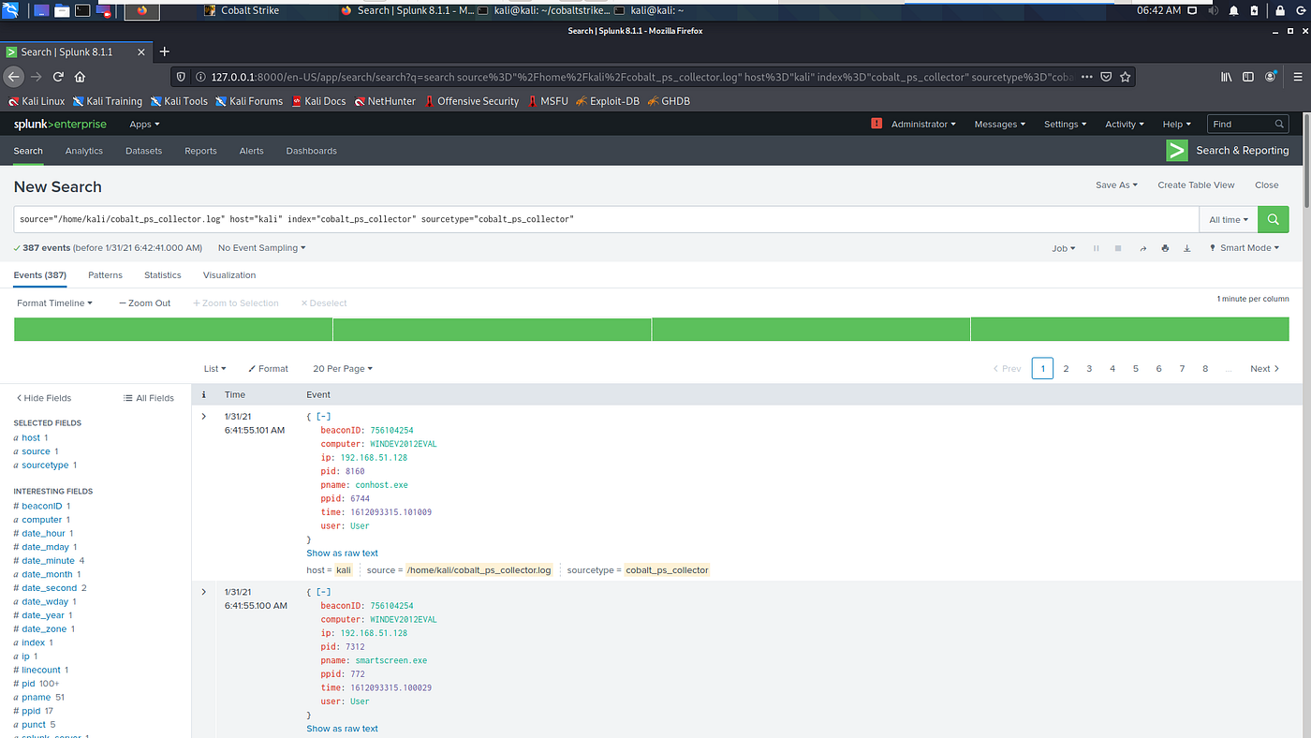Open All Fields dialog
This screenshot has width=1311, height=738.
tap(149, 398)
